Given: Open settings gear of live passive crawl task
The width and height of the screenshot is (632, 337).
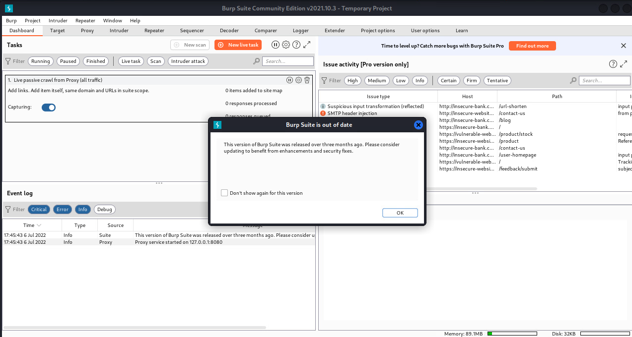Looking at the screenshot, I should [298, 80].
